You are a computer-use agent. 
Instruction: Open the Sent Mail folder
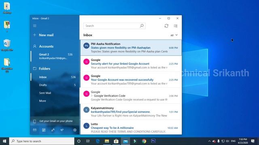(x=55, y=93)
